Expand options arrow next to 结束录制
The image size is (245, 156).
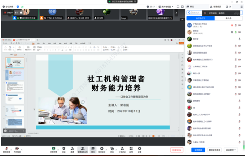coord(107,150)
